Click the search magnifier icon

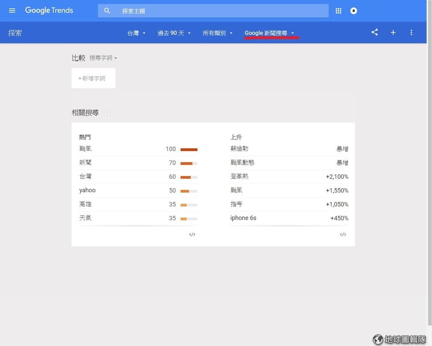[107, 11]
